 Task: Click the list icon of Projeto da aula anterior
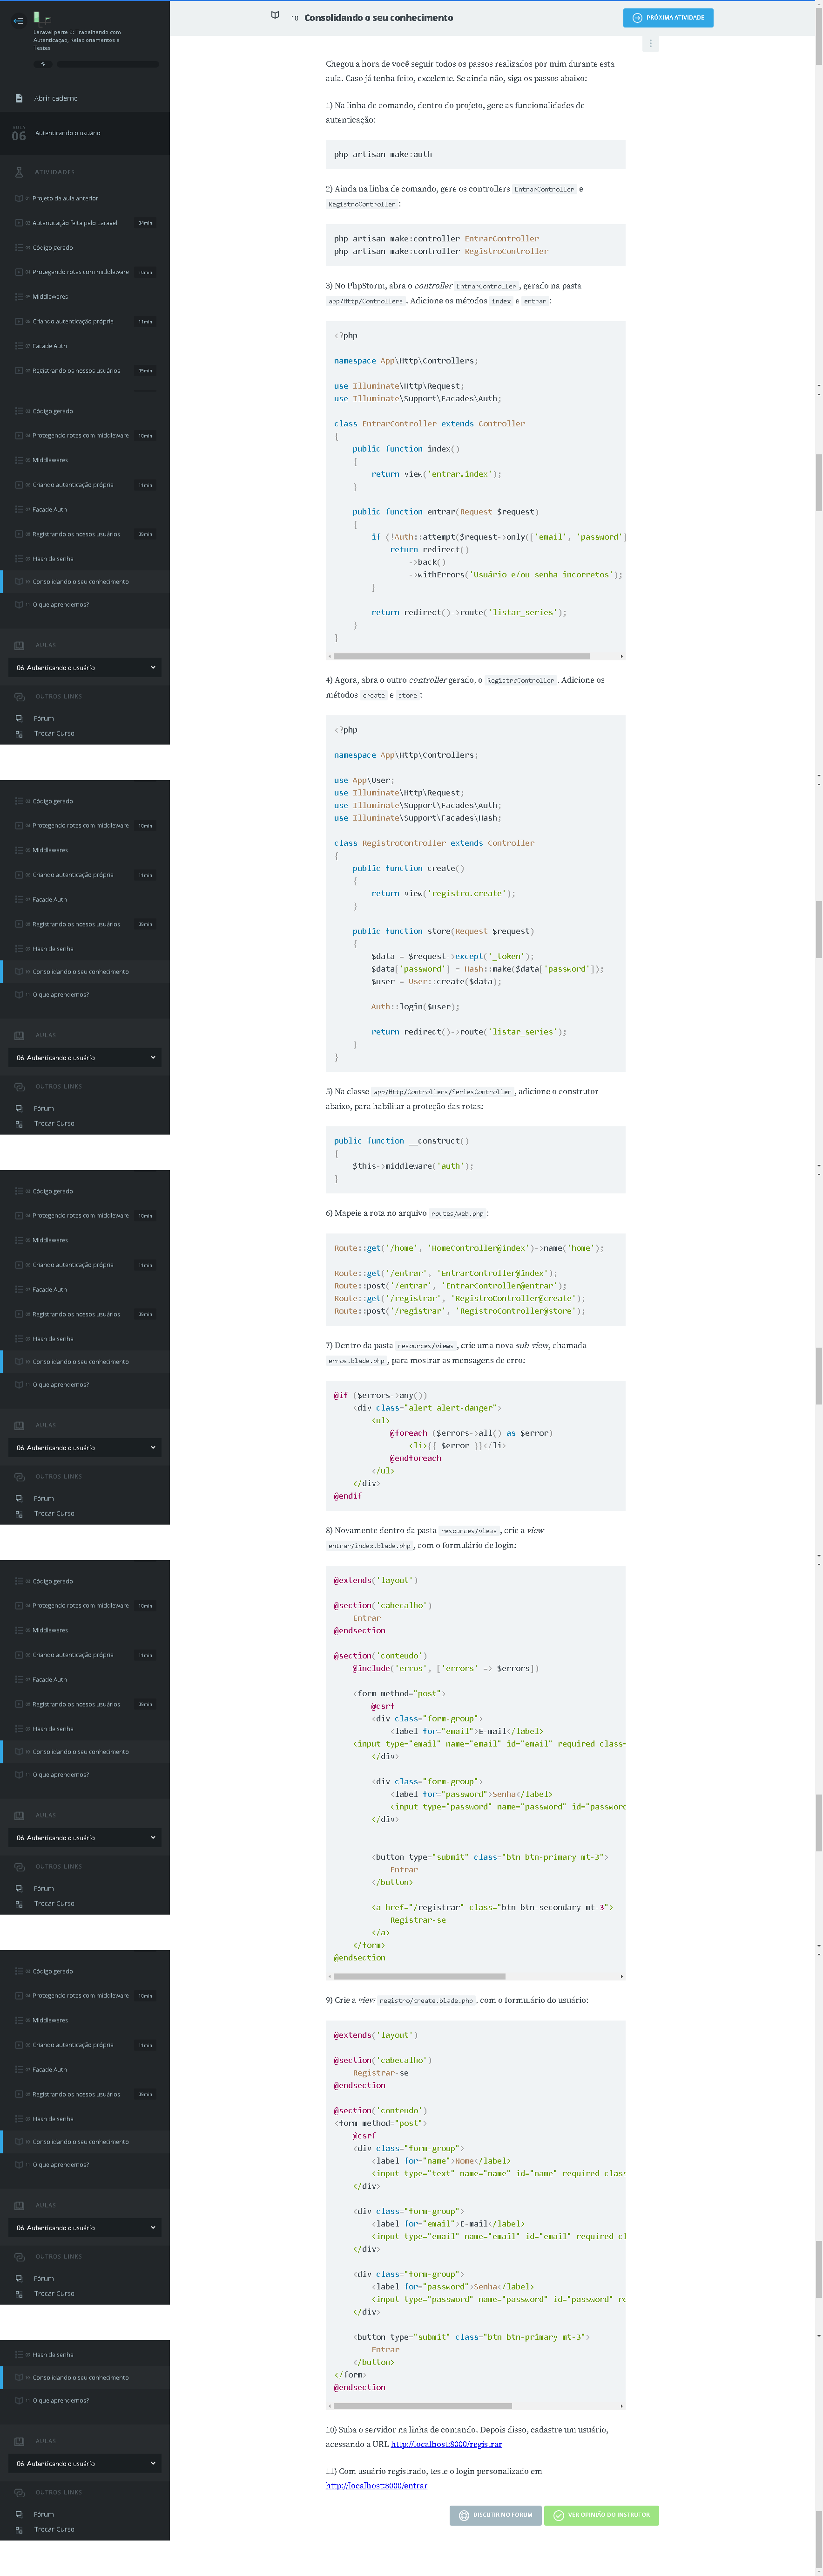point(19,198)
